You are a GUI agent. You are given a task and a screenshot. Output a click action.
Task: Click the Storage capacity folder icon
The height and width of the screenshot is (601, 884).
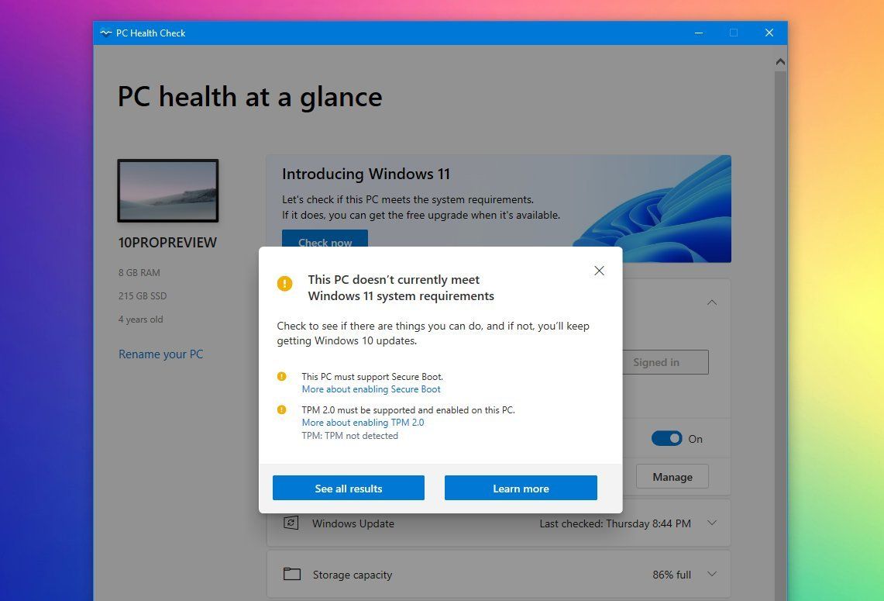[291, 574]
